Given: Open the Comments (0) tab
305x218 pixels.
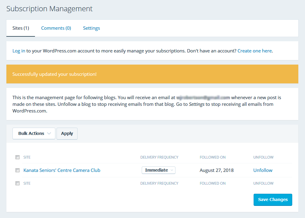Looking at the screenshot, I should coord(56,28).
